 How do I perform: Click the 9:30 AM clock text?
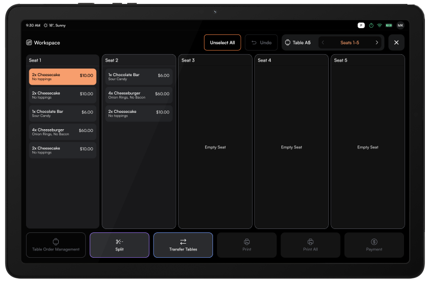(33, 25)
